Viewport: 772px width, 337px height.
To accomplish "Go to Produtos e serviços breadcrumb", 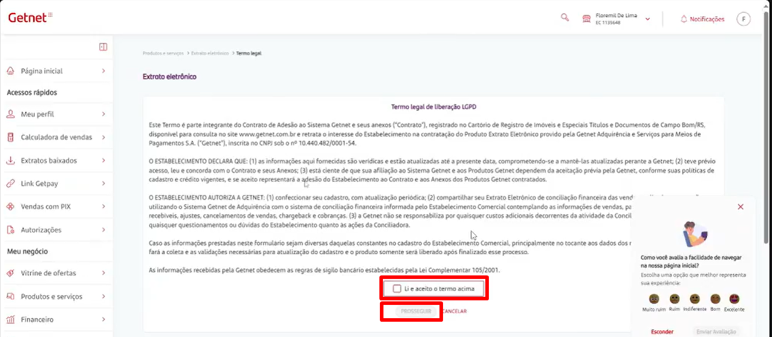I will point(163,53).
